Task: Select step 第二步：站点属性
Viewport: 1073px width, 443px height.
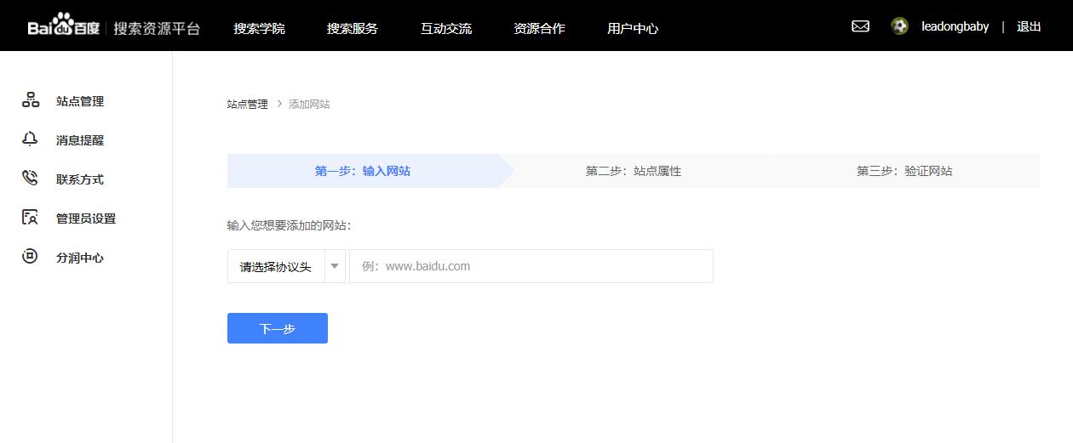Action: (634, 171)
